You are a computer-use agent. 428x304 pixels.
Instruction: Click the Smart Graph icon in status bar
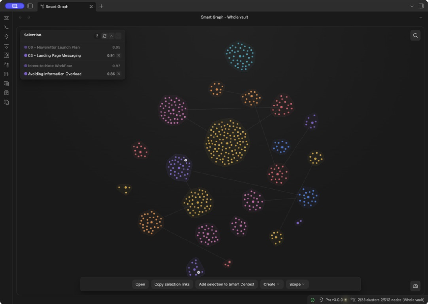coord(353,300)
